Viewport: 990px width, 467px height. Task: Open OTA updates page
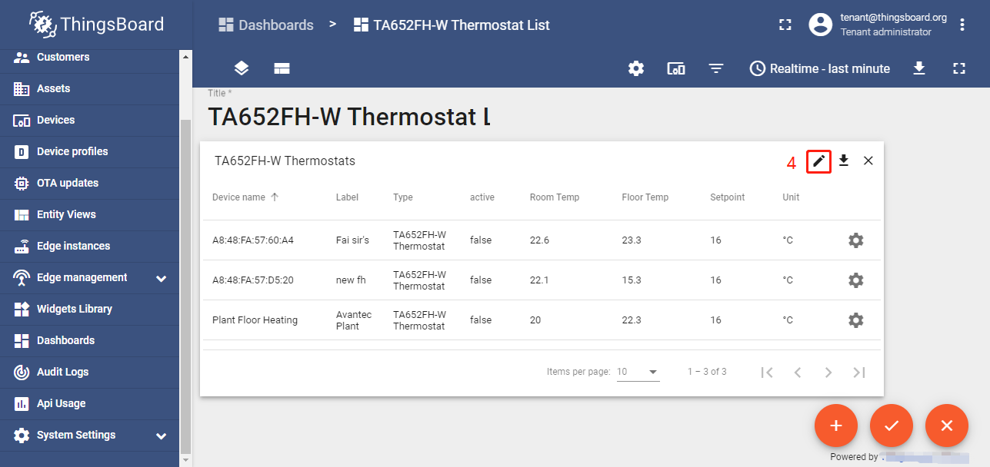click(89, 184)
